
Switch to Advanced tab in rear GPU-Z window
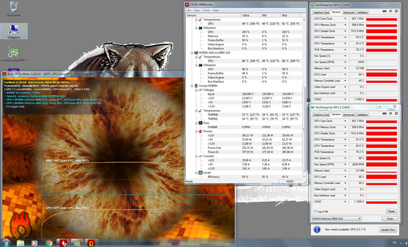point(349,12)
